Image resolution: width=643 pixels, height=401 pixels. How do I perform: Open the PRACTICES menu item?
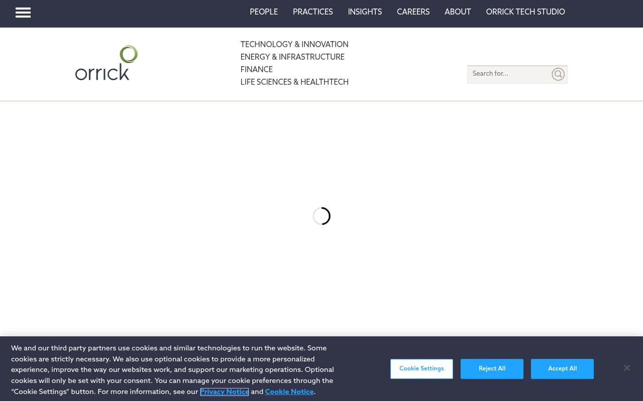pyautogui.click(x=312, y=12)
